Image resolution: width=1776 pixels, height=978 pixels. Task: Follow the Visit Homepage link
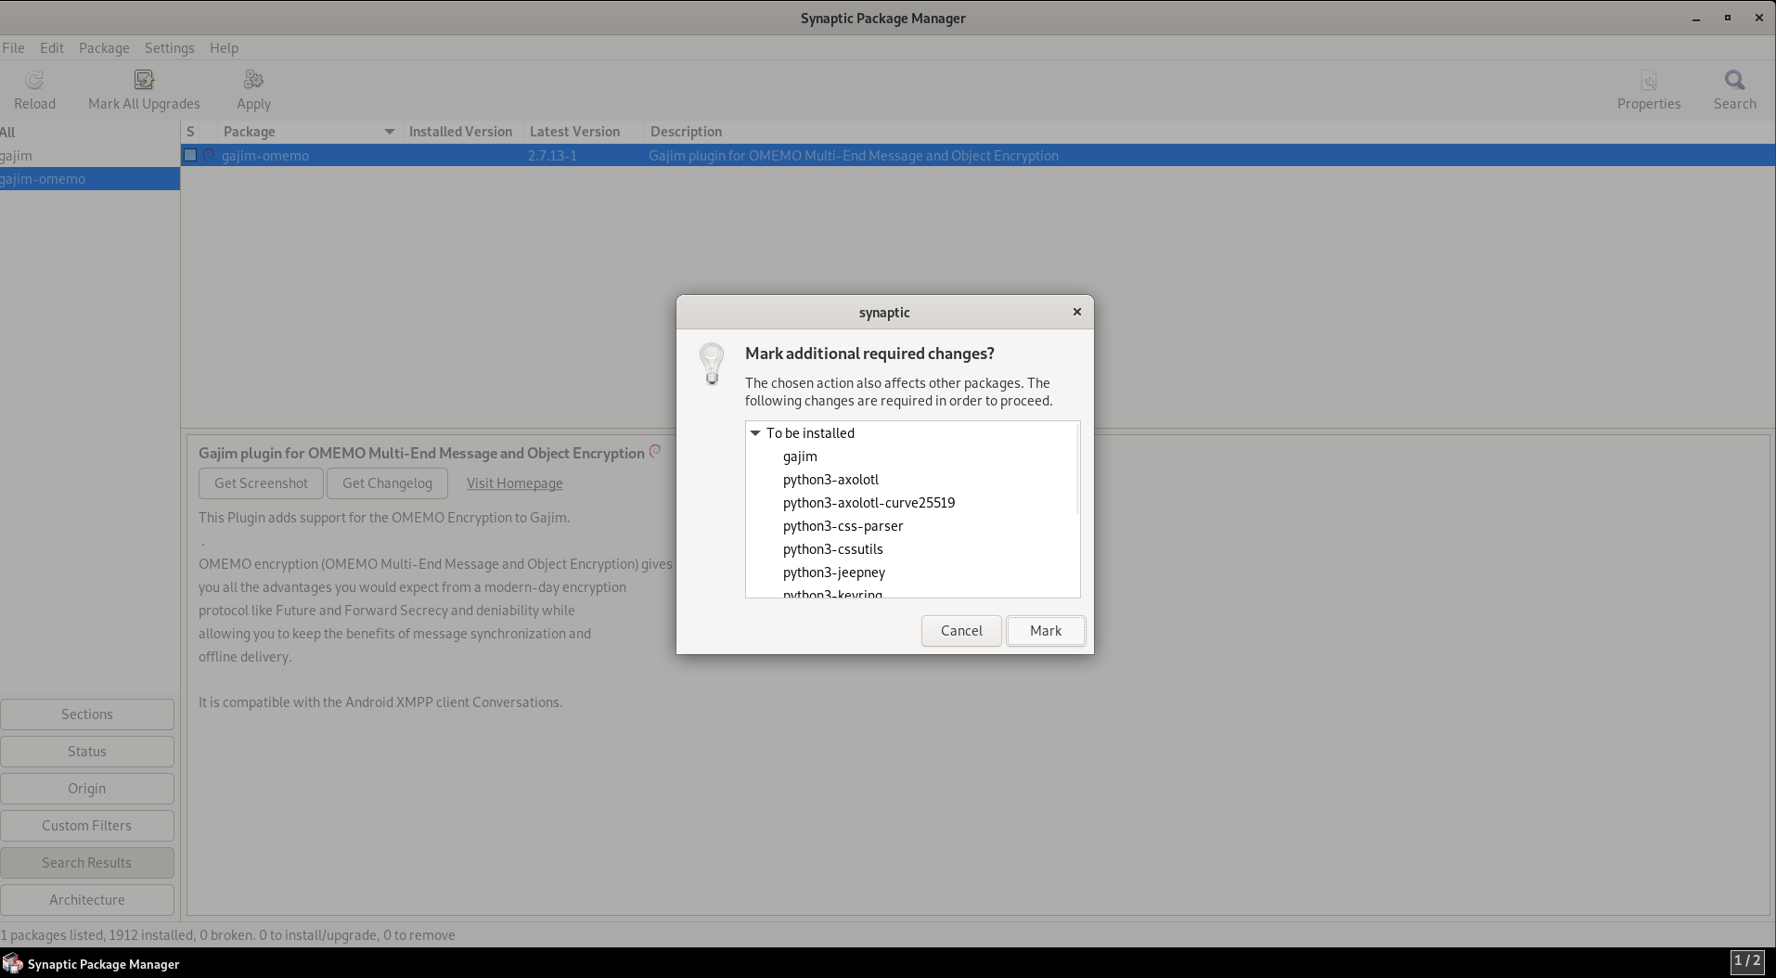[514, 483]
